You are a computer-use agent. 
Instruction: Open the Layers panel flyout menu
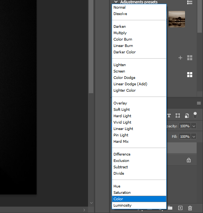point(199,103)
